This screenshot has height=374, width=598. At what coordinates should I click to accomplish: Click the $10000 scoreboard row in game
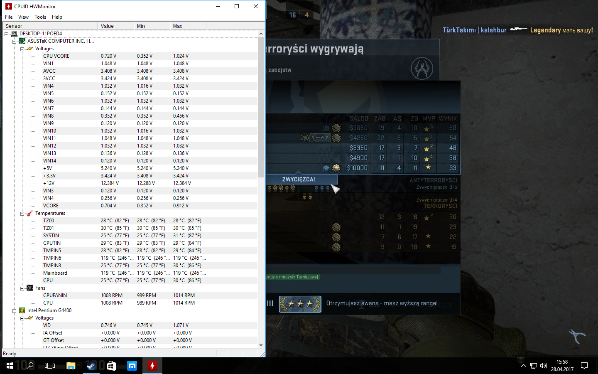click(x=363, y=168)
